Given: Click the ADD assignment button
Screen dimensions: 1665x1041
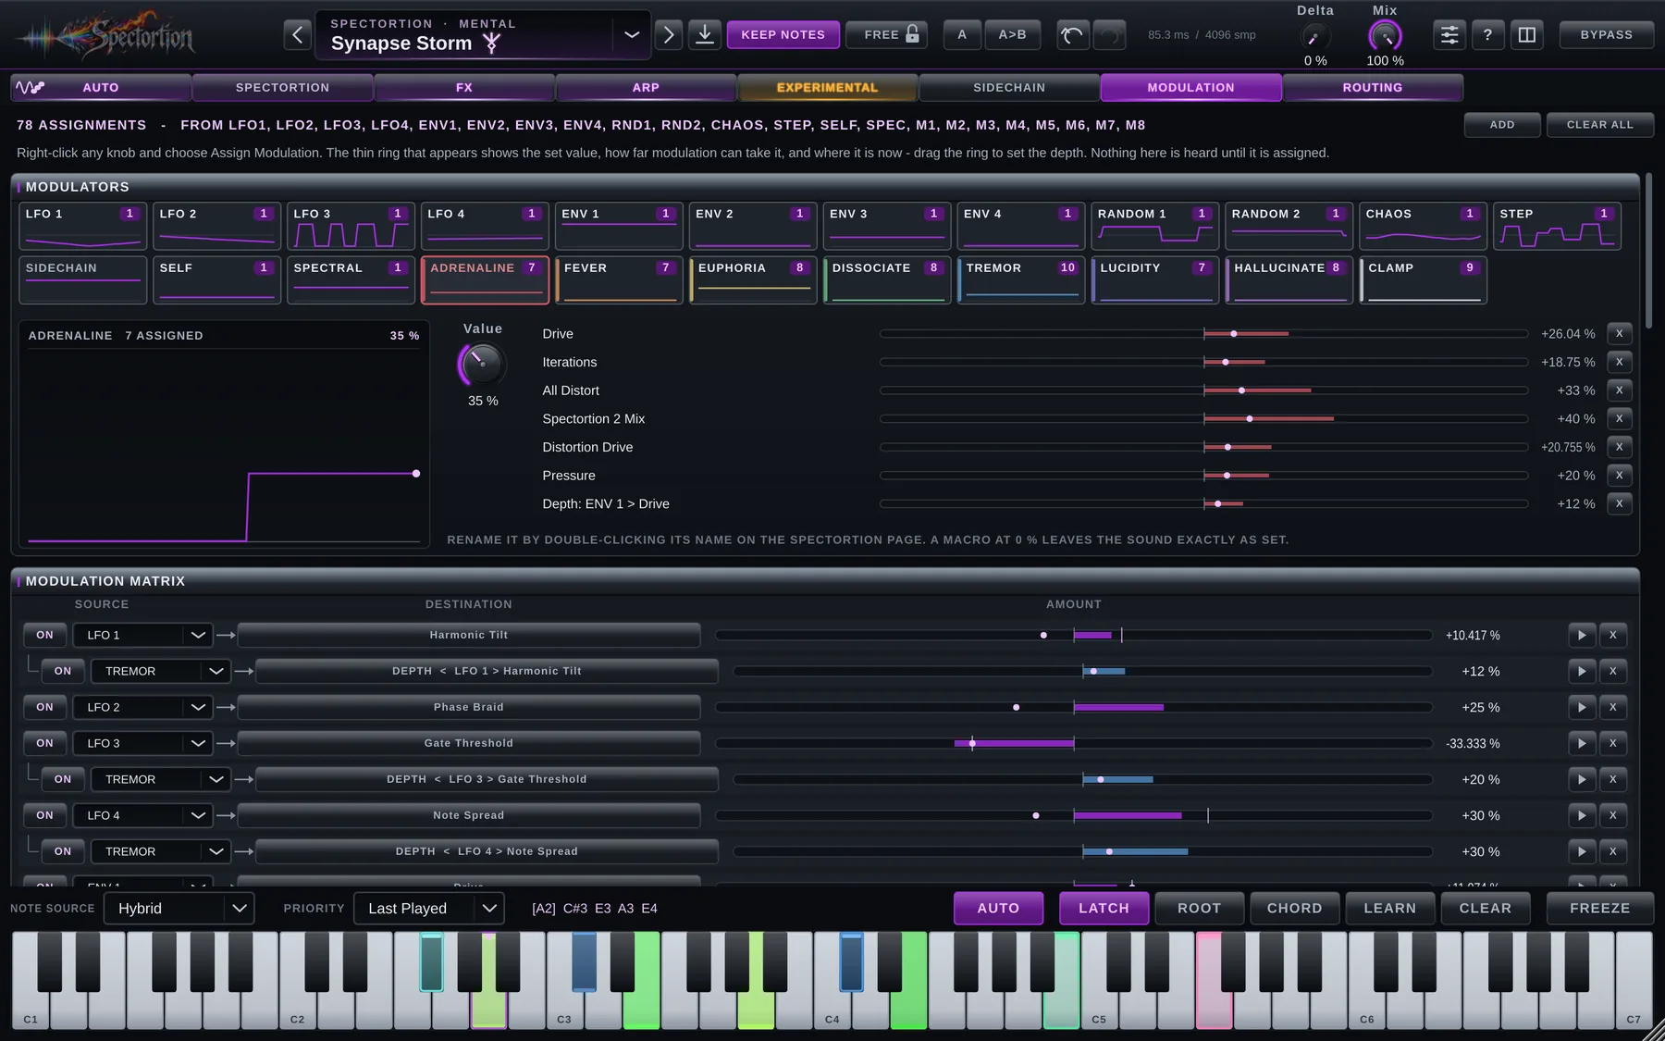Looking at the screenshot, I should 1502,125.
